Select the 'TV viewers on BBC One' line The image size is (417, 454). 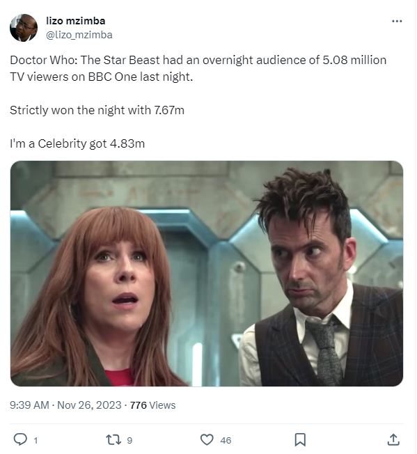pos(101,77)
